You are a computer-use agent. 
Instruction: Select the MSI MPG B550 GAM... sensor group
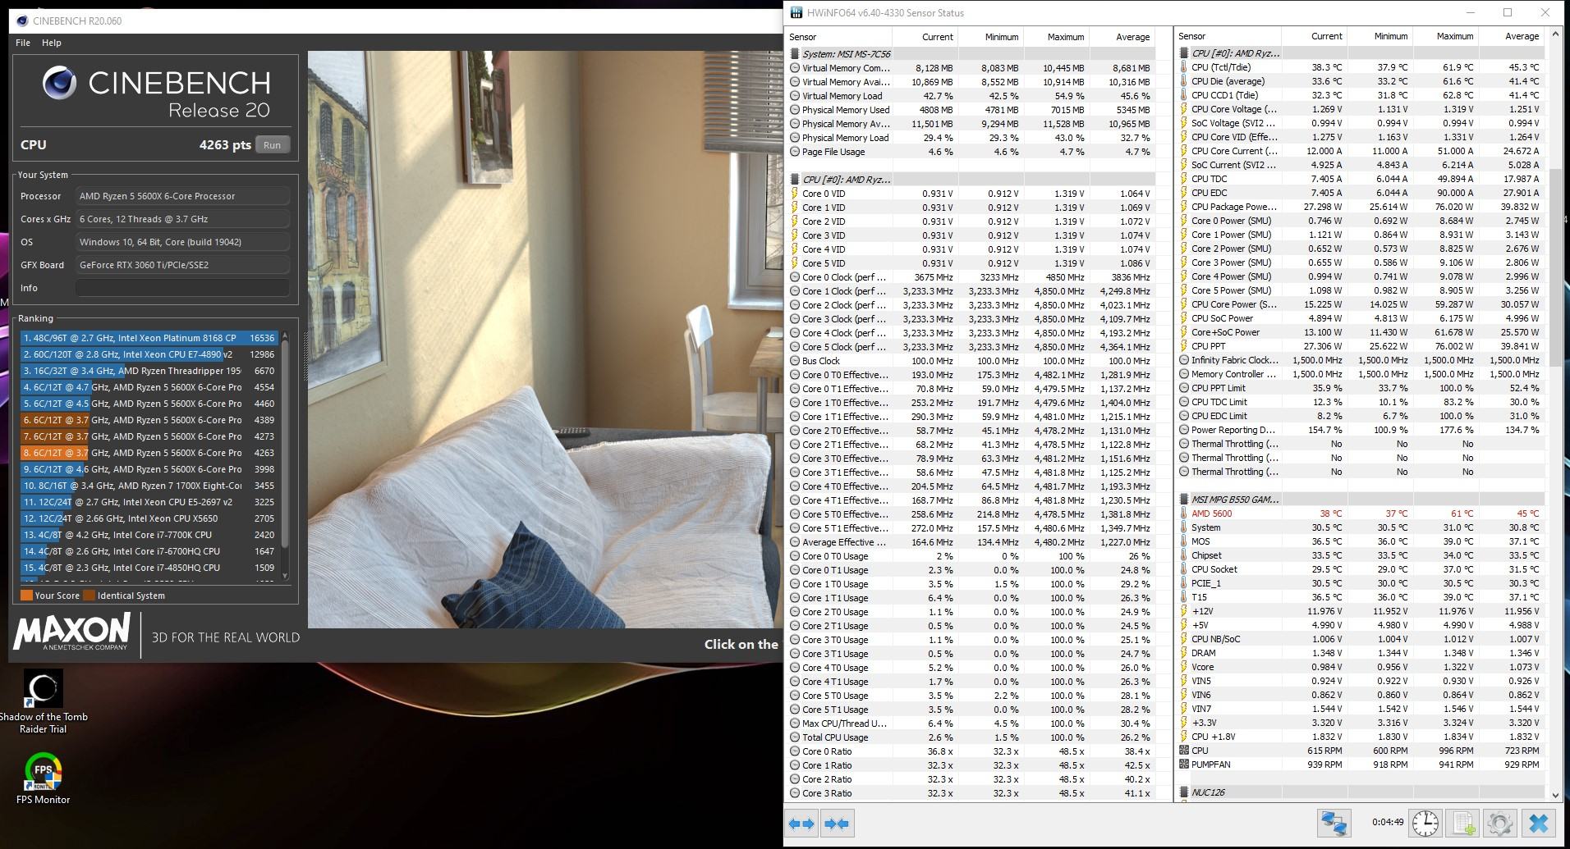pyautogui.click(x=1361, y=499)
